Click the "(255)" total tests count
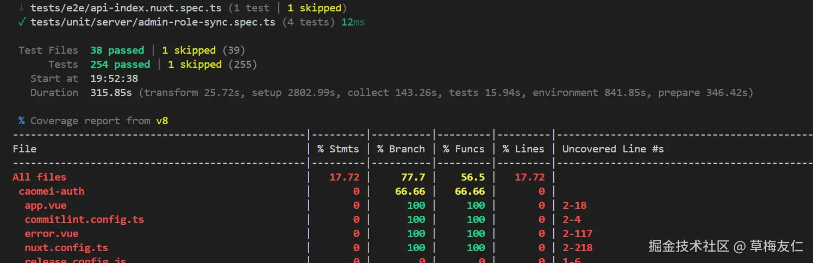The height and width of the screenshot is (263, 813). tap(242, 65)
